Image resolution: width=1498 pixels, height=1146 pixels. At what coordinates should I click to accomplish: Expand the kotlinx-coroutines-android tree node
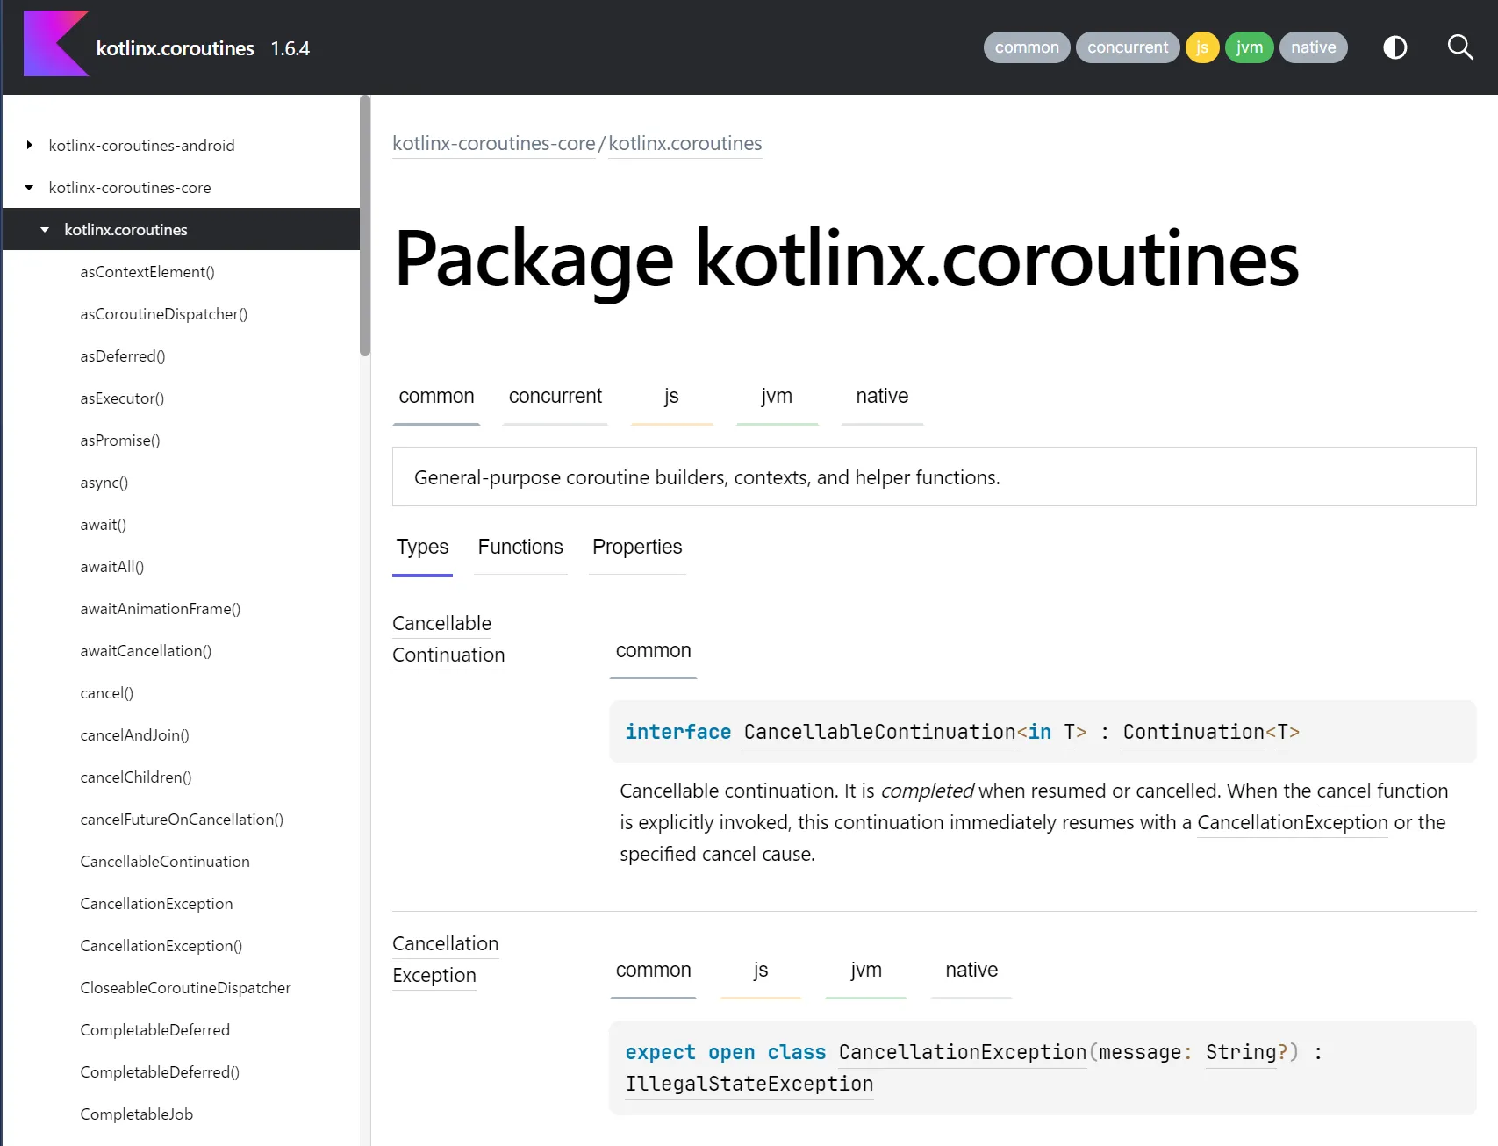click(x=30, y=146)
